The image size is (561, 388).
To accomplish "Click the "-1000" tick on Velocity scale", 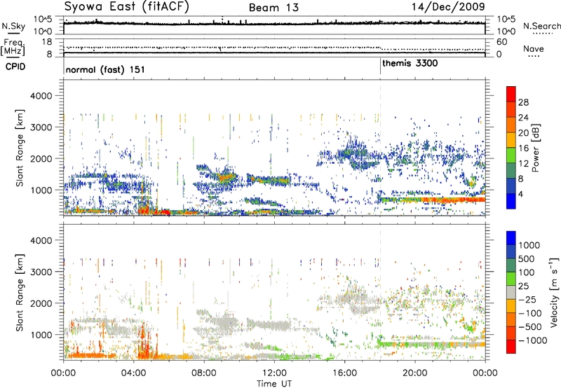I will click(532, 340).
